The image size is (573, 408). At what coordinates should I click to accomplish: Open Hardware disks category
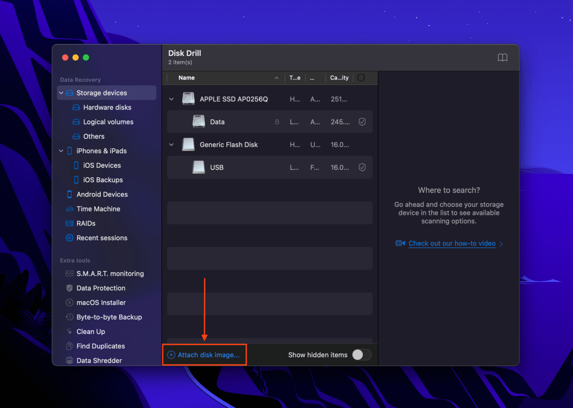pos(107,107)
